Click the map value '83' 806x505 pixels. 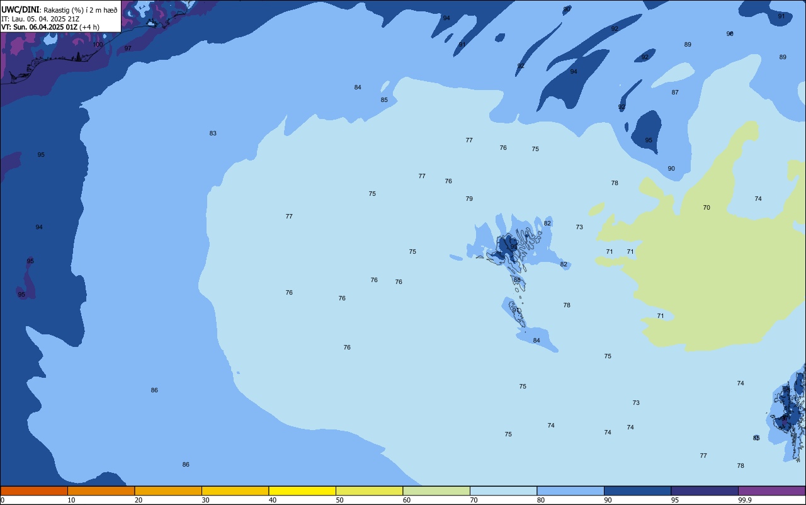213,133
